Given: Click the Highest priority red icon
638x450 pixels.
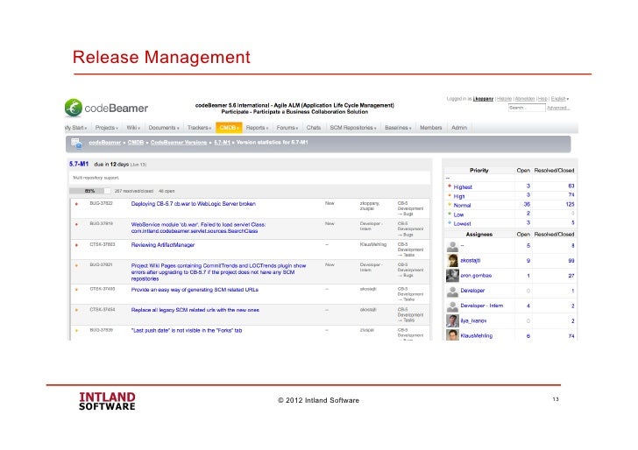Looking at the screenshot, I should pos(450,186).
